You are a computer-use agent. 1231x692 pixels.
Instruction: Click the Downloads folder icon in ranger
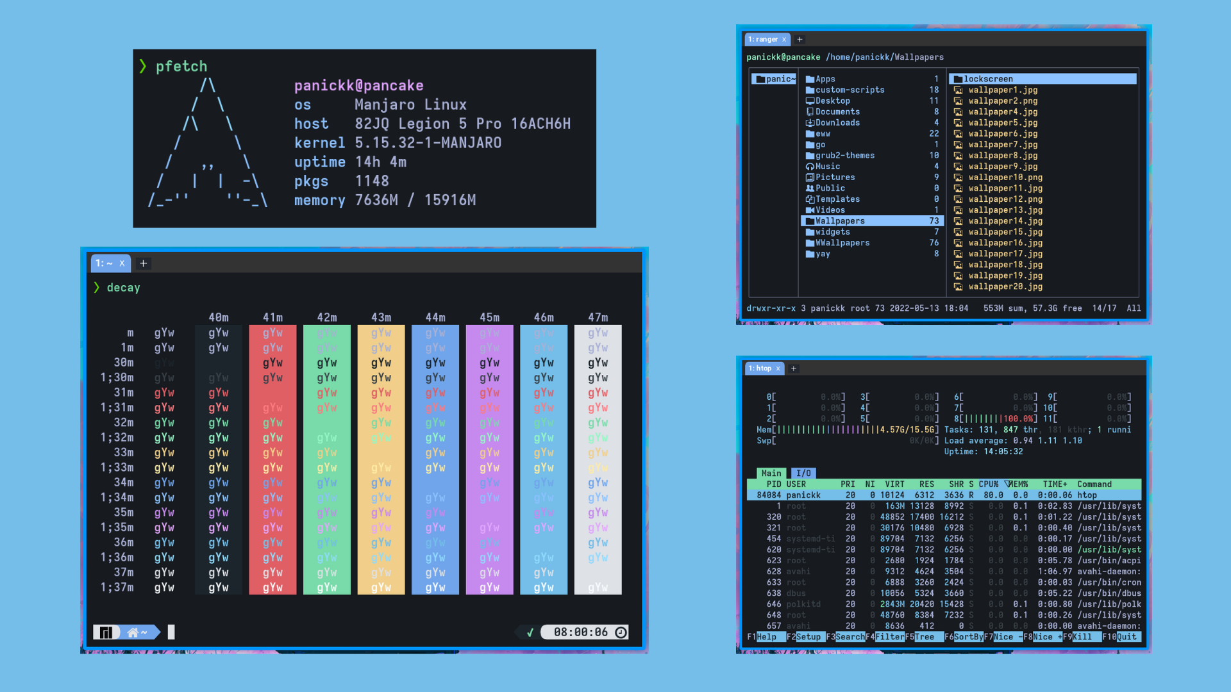pos(810,123)
